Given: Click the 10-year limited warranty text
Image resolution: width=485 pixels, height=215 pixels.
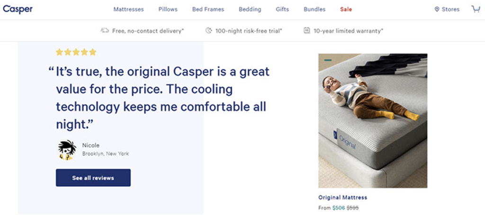Looking at the screenshot, I should click(x=348, y=31).
